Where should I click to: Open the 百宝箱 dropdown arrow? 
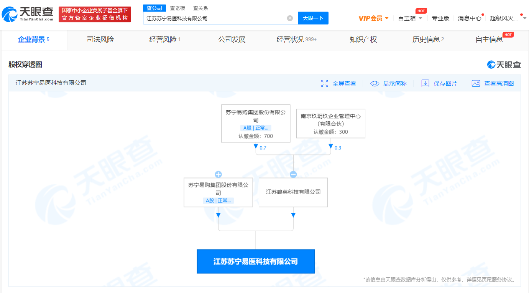[421, 18]
